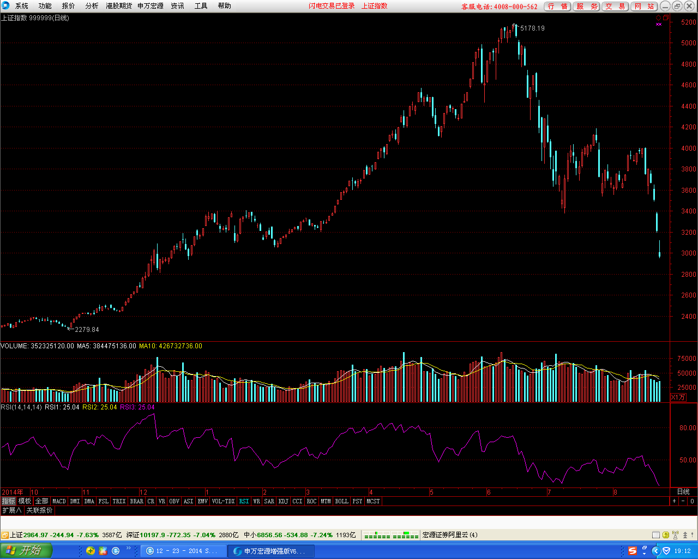The image size is (698, 559).
Task: Click the 交易 button
Action: [x=615, y=7]
